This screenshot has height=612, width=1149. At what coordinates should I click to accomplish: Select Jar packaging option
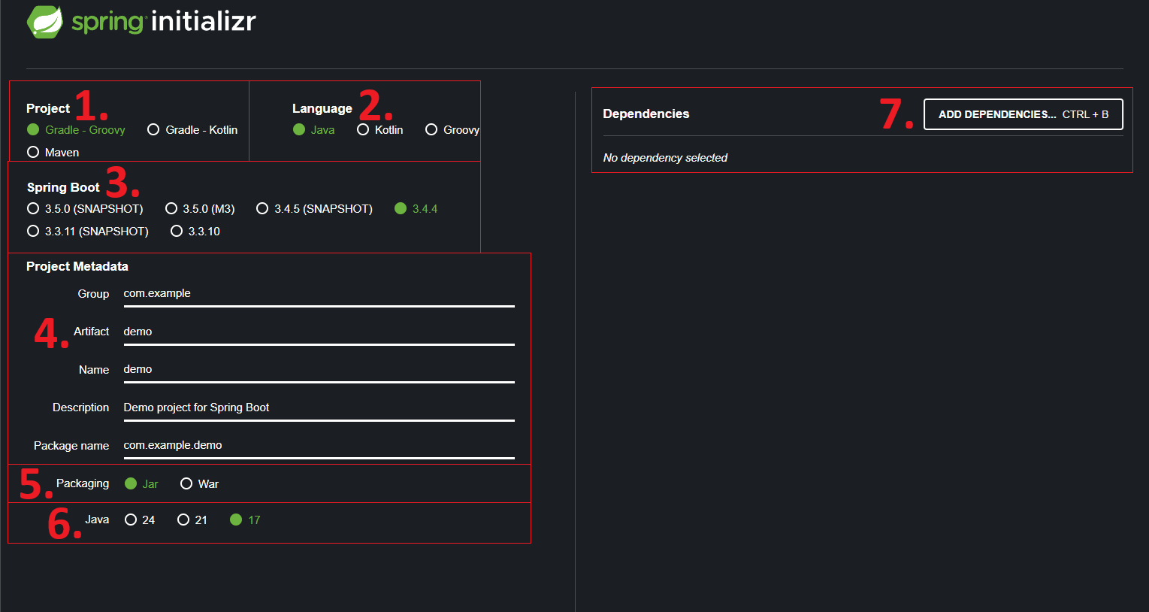click(141, 483)
